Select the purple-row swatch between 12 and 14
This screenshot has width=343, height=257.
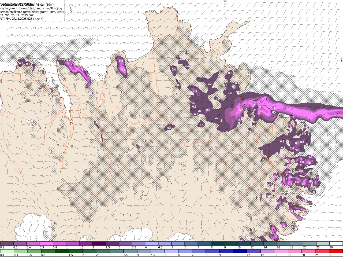257,243
